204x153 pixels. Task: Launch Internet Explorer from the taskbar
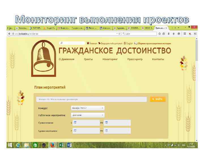click(18, 145)
